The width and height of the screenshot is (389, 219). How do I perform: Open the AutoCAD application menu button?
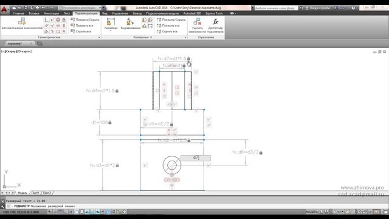pos(4,10)
